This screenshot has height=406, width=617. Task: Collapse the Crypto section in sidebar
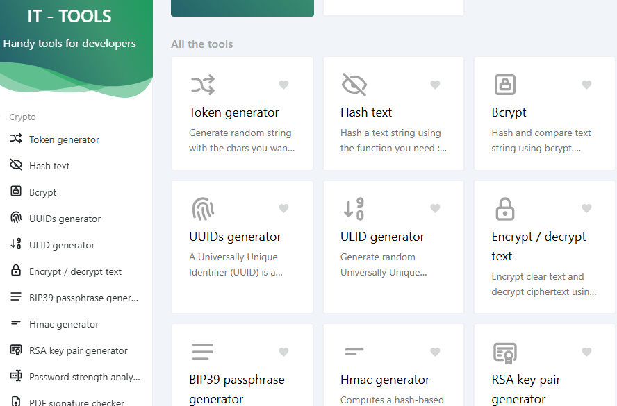[22, 117]
